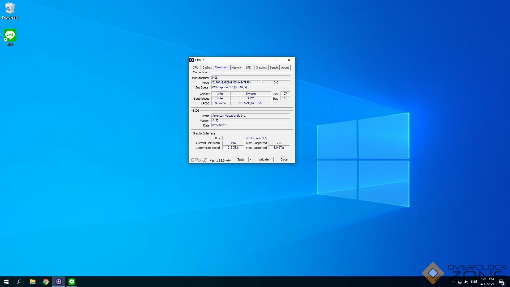Switch to the Memory tab

coord(236,67)
